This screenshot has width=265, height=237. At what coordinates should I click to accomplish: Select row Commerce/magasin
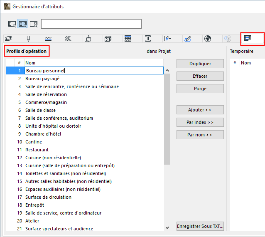coord(85,102)
